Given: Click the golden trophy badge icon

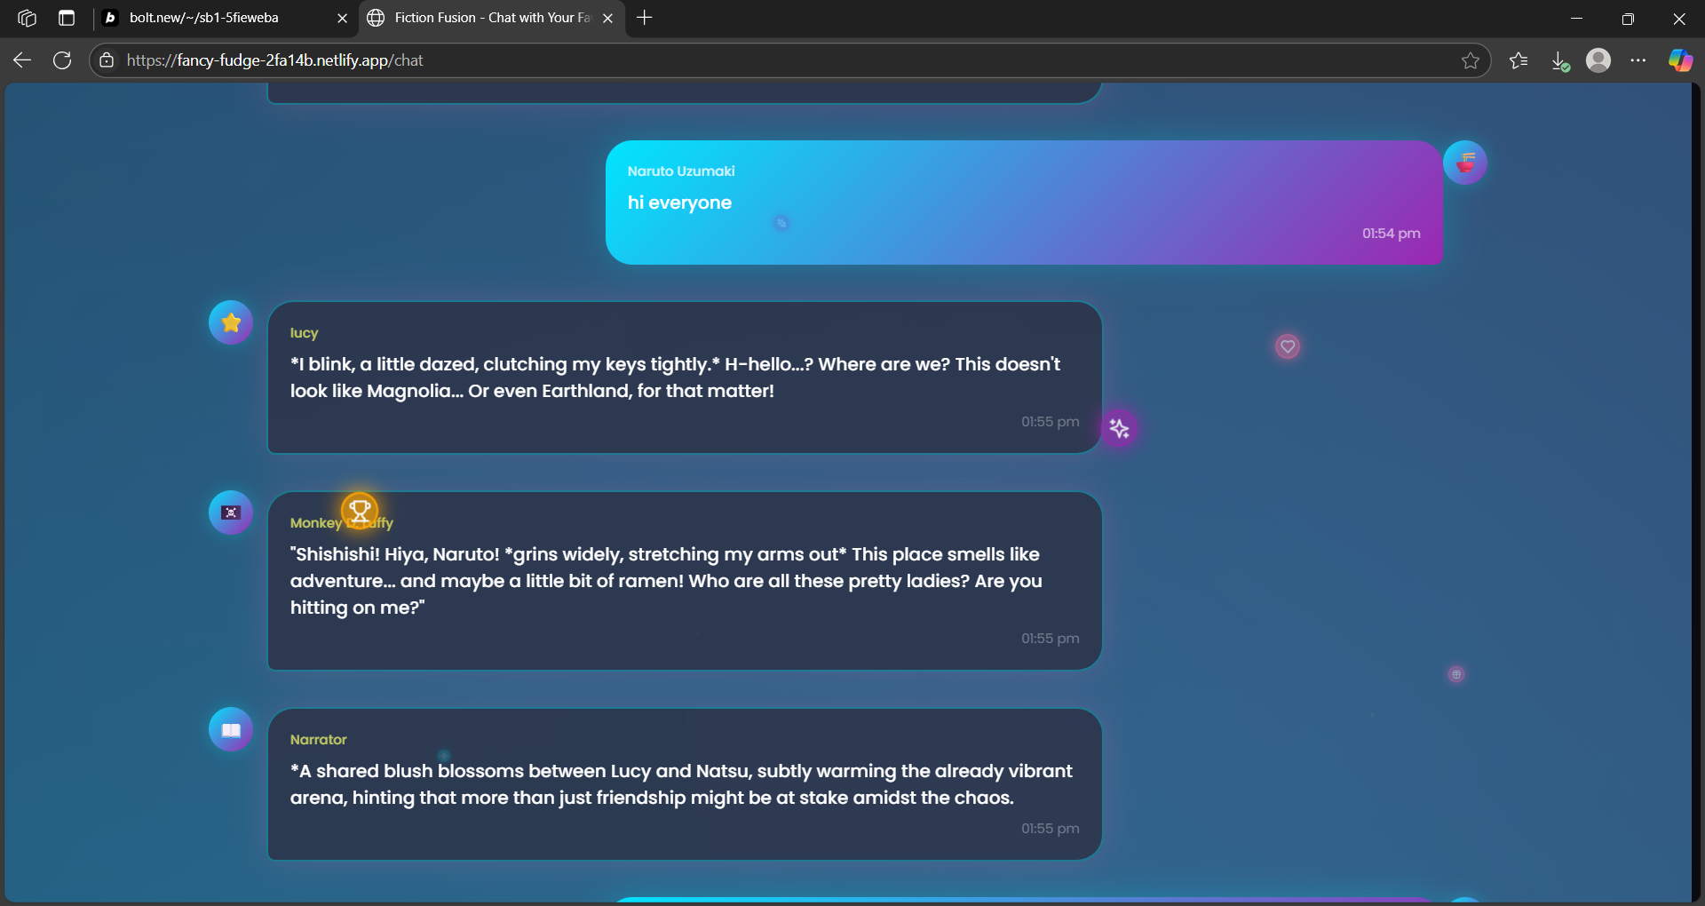Looking at the screenshot, I should pyautogui.click(x=360, y=511).
